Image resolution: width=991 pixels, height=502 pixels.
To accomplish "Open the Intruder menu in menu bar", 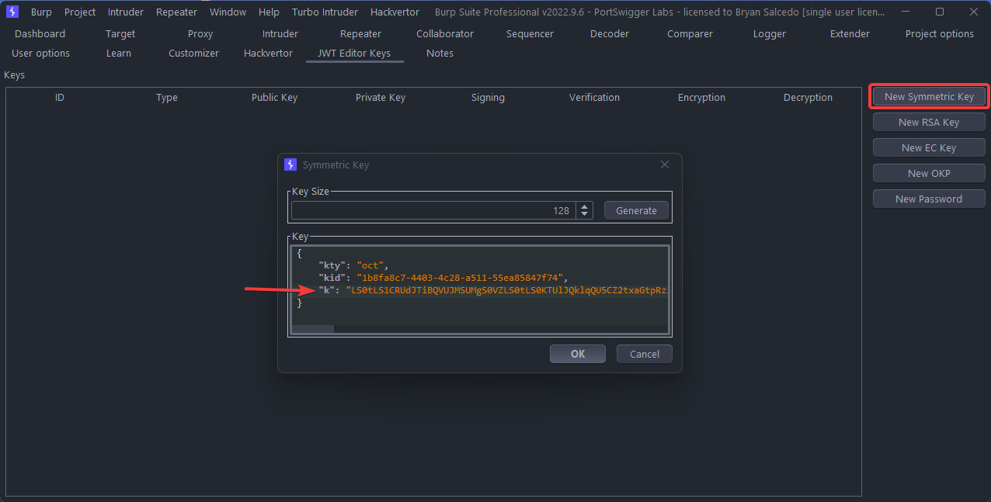I will coord(126,12).
